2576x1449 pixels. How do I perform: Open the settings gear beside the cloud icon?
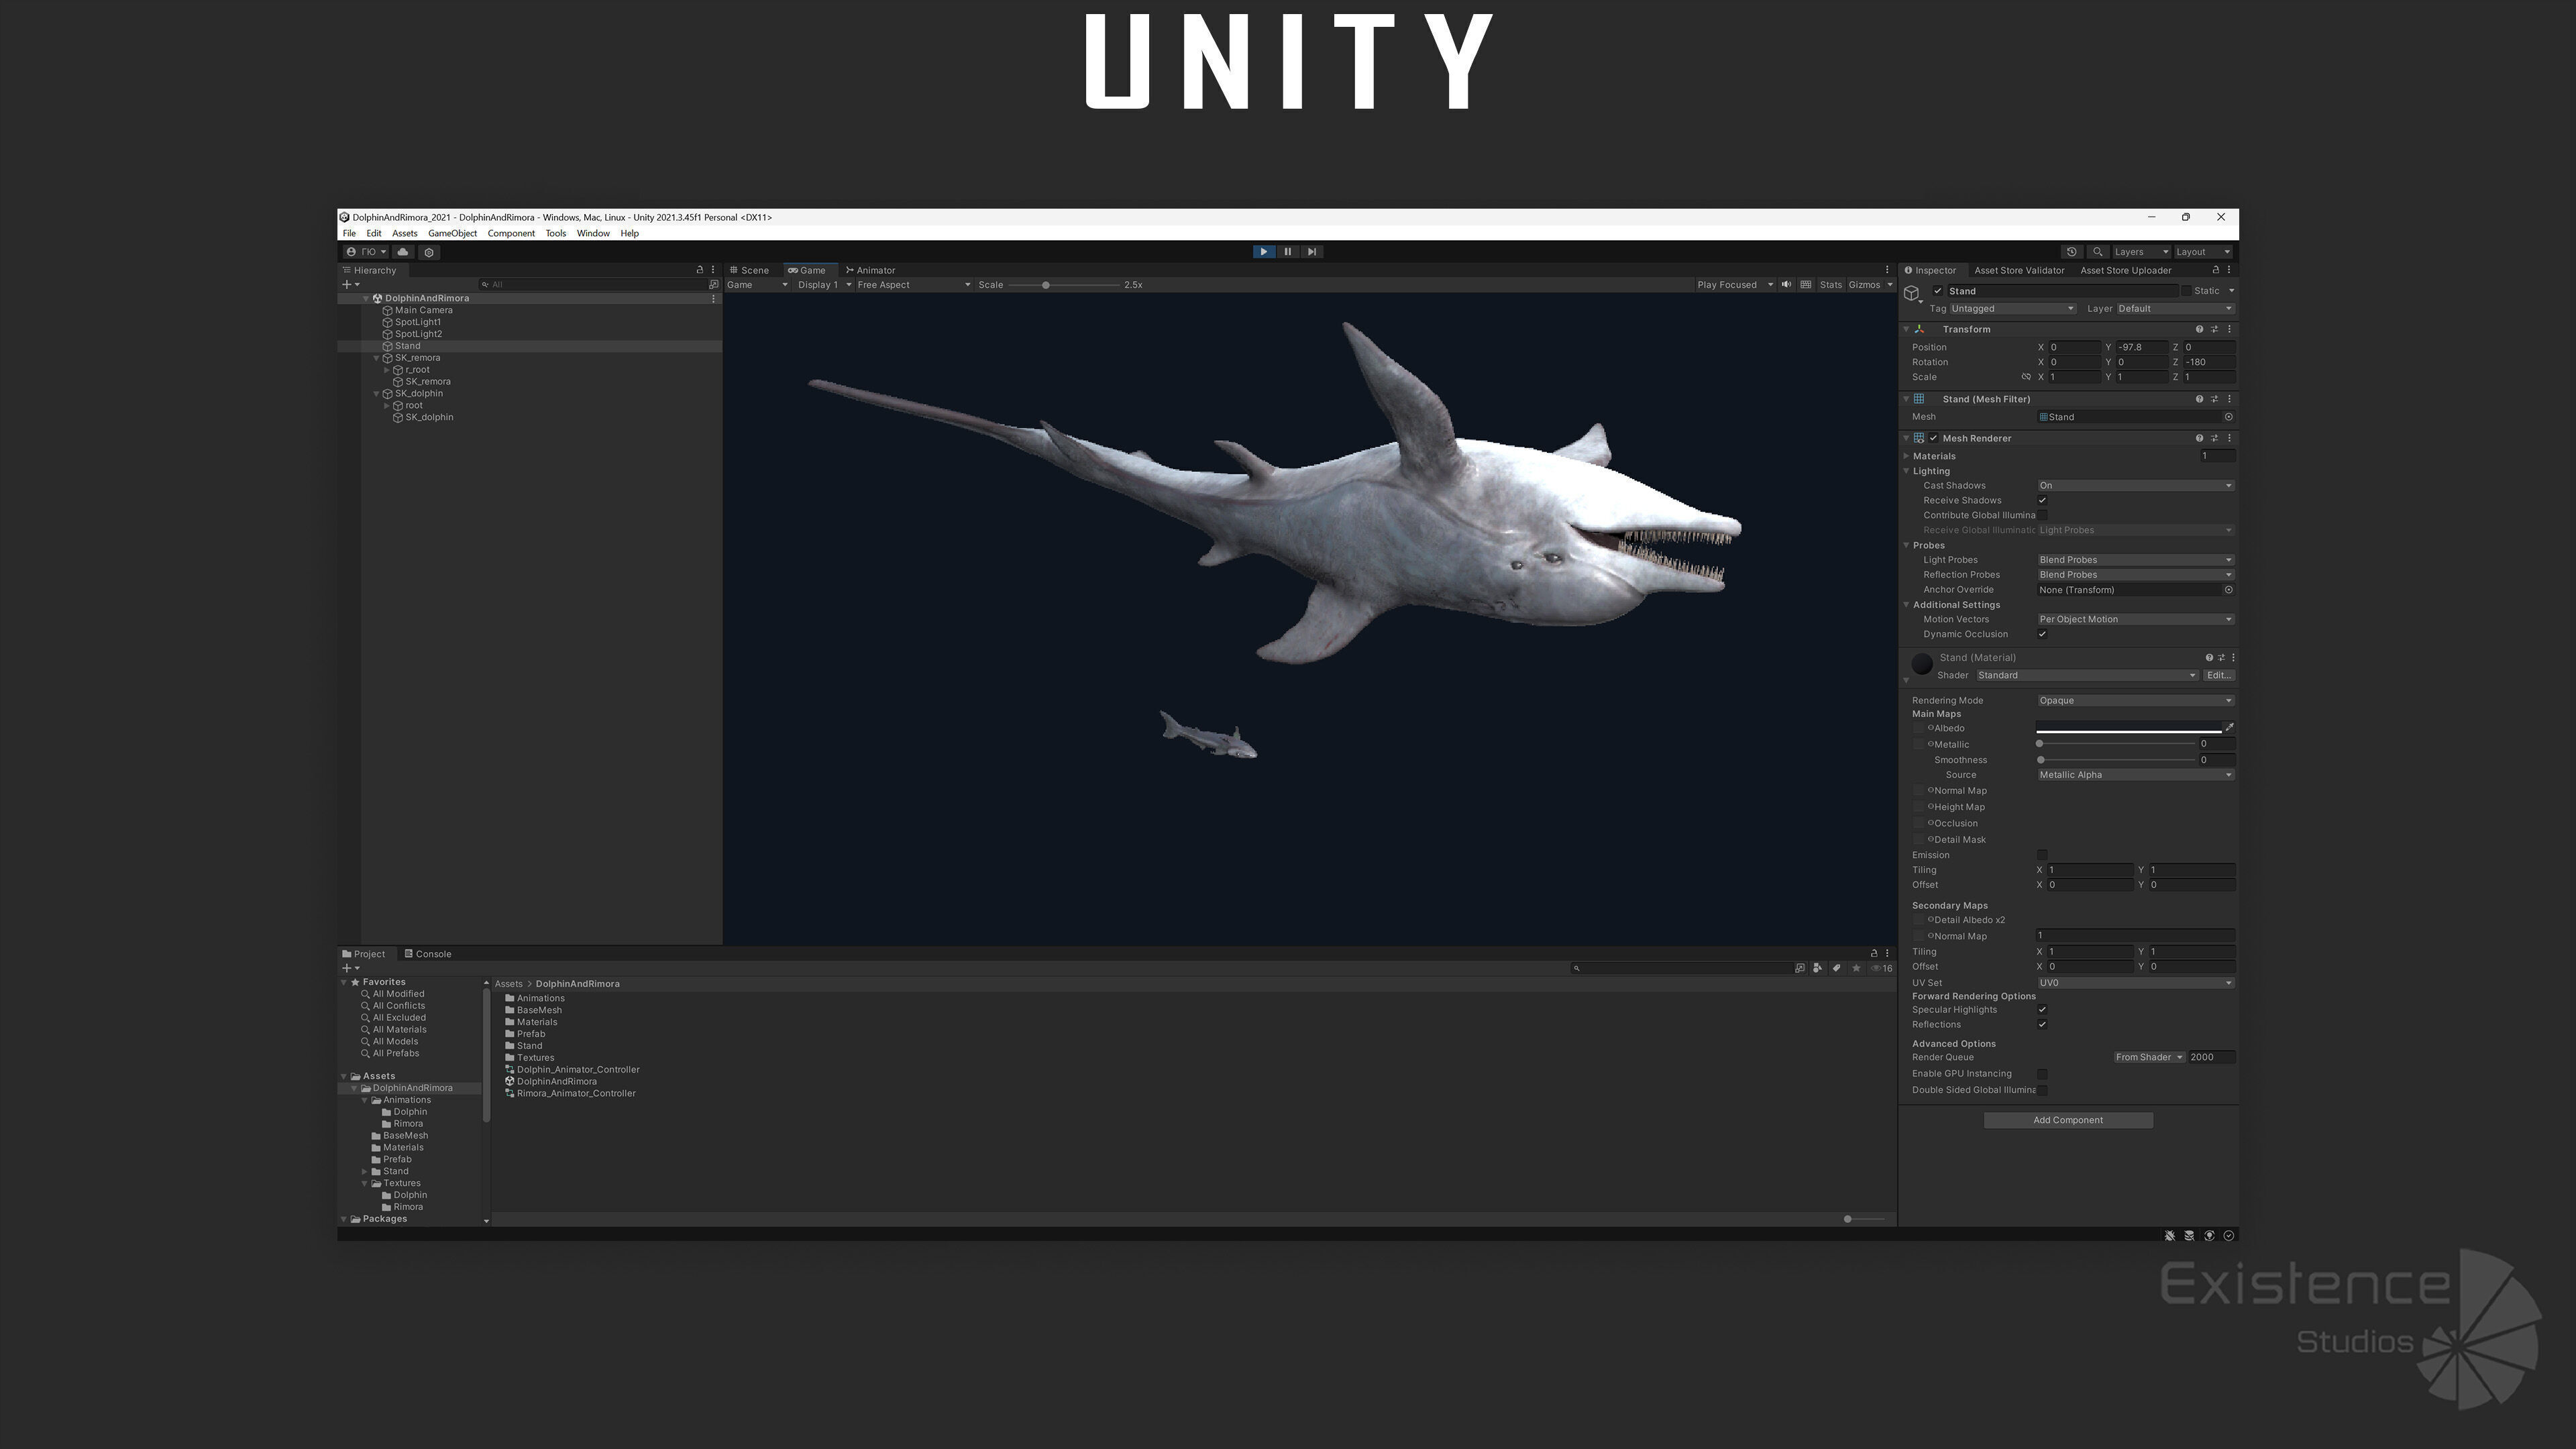click(x=429, y=252)
